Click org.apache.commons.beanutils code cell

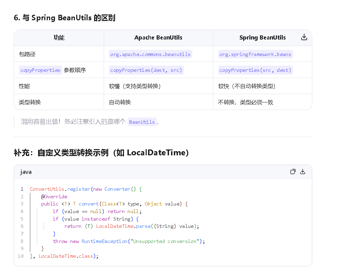150,54
